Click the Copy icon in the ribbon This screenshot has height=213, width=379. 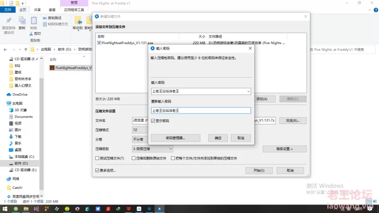(x=22, y=20)
